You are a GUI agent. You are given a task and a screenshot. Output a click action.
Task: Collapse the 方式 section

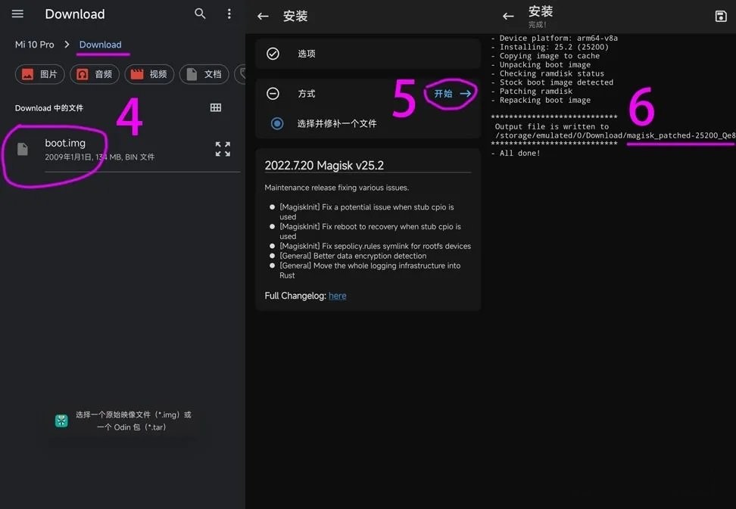pos(273,94)
